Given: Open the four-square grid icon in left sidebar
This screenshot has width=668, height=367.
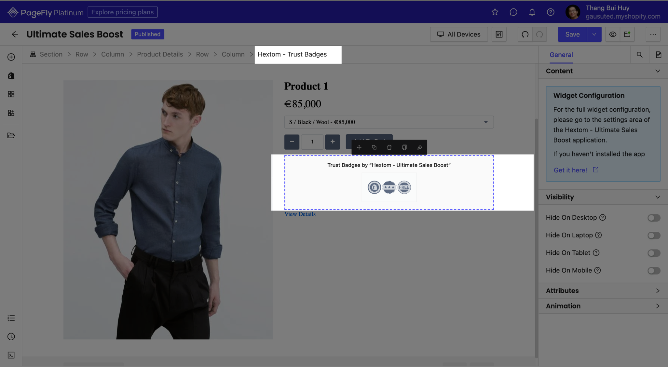Looking at the screenshot, I should [11, 94].
